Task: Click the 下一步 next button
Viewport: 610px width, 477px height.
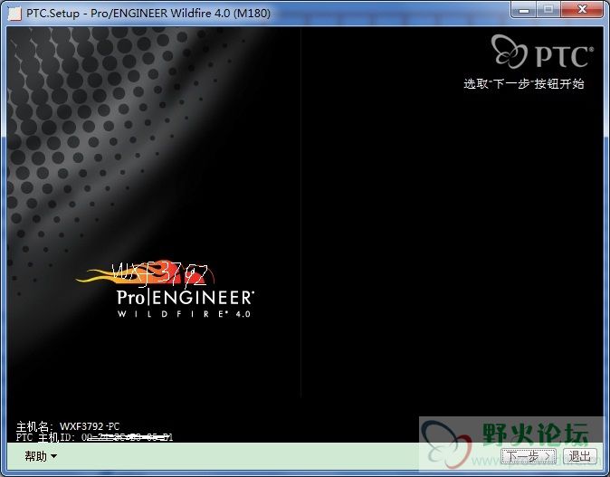Action: (529, 456)
